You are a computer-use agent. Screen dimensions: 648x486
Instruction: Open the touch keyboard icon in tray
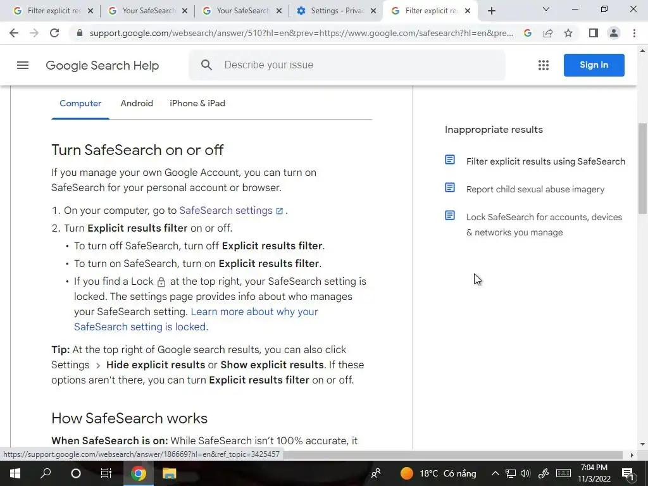click(563, 473)
